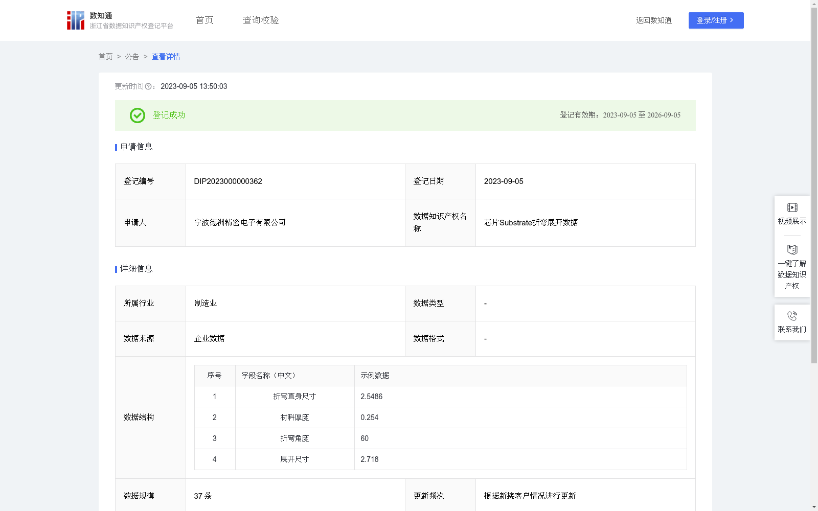818x511 pixels.
Task: Click the 材料厚度 field name cell
Action: pyautogui.click(x=294, y=417)
